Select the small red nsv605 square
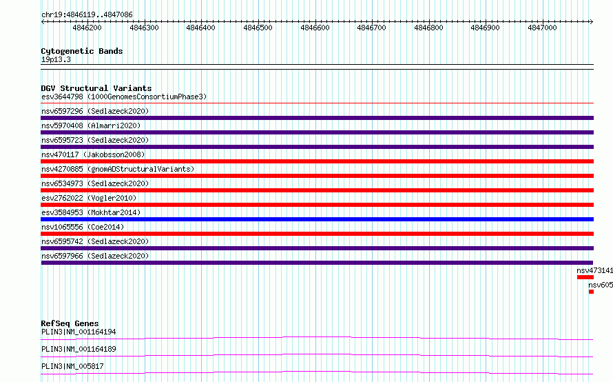Viewport: 613px width, 382px height. [591, 292]
